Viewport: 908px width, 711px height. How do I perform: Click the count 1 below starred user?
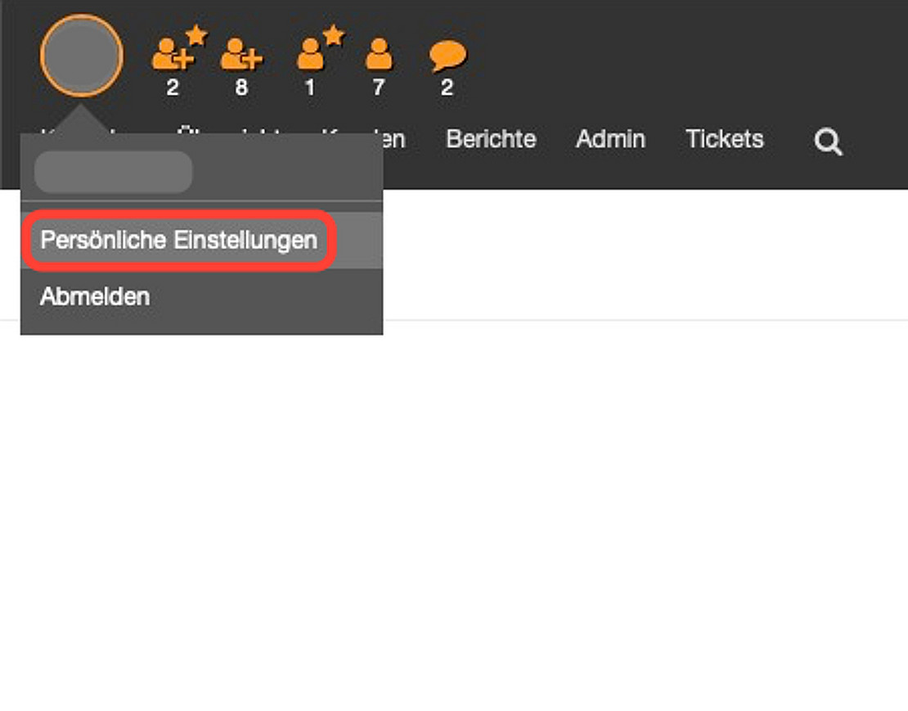pos(309,88)
